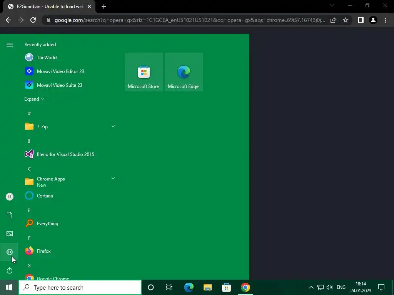Click the letter E section header
Image resolution: width=394 pixels, height=295 pixels.
click(x=29, y=210)
